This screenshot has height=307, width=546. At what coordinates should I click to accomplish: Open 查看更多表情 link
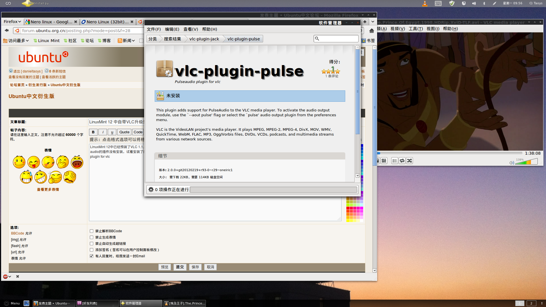point(48,190)
